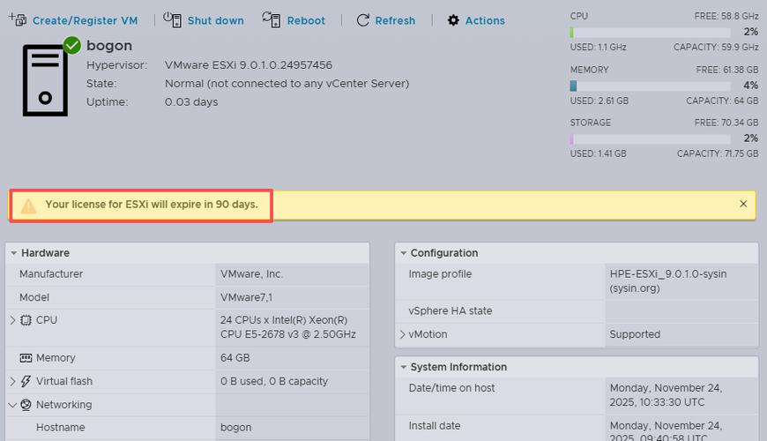Screen dimensions: 767x441
Task: Click the Refresh circular arrow icon
Action: (x=362, y=20)
